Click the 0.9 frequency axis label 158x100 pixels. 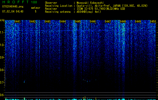pyautogui.click(x=2, y=57)
